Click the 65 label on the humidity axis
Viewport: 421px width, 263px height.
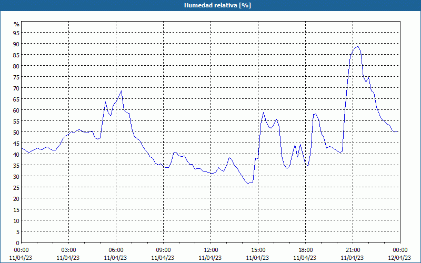(x=16, y=99)
